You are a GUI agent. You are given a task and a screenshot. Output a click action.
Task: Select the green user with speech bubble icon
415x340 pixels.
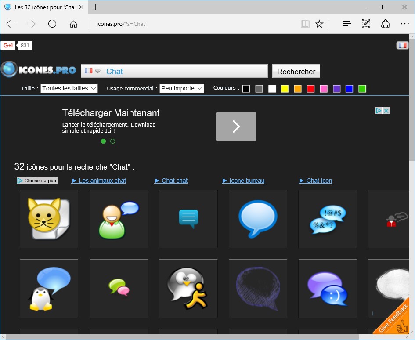119,219
